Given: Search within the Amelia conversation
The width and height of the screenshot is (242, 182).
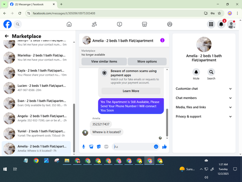Looking at the screenshot, I should tap(211, 72).
